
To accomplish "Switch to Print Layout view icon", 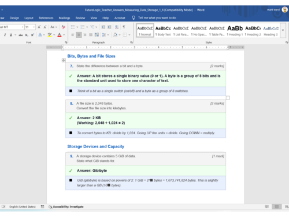I will pos(277,207).
